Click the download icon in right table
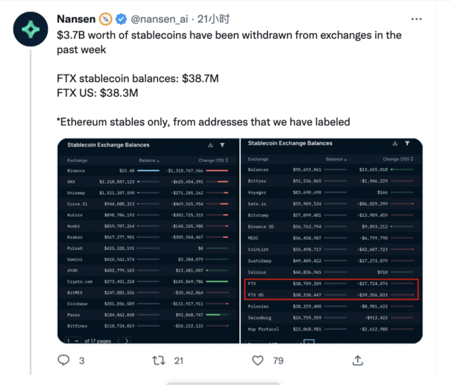Screen dimensions: 451x385 point(395,143)
